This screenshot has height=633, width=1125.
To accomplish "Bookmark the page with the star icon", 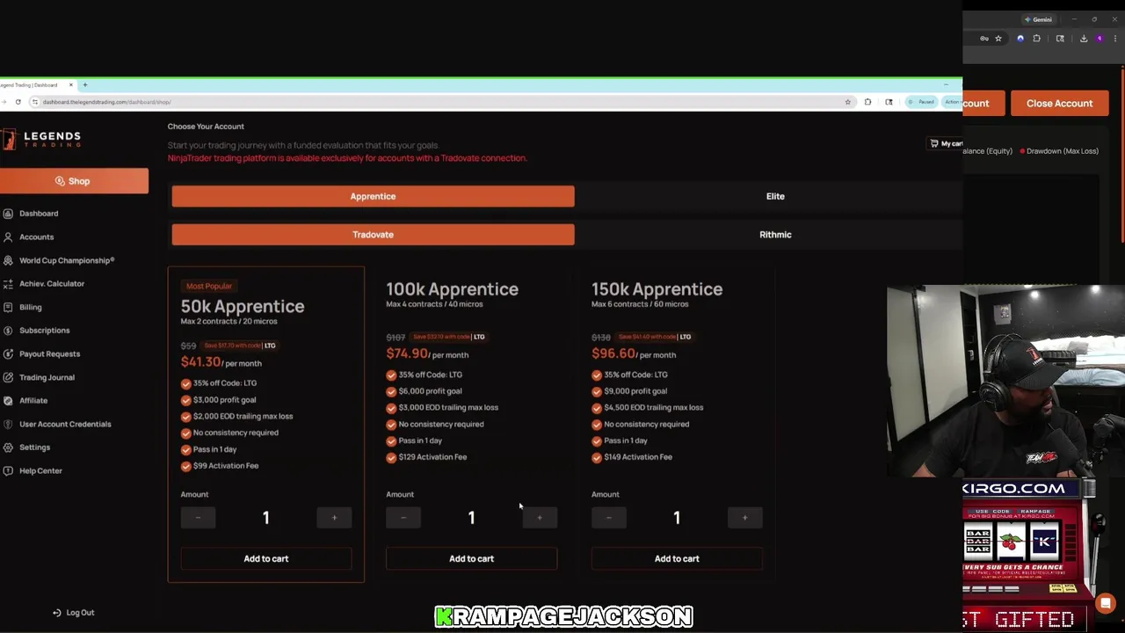I will coord(847,102).
